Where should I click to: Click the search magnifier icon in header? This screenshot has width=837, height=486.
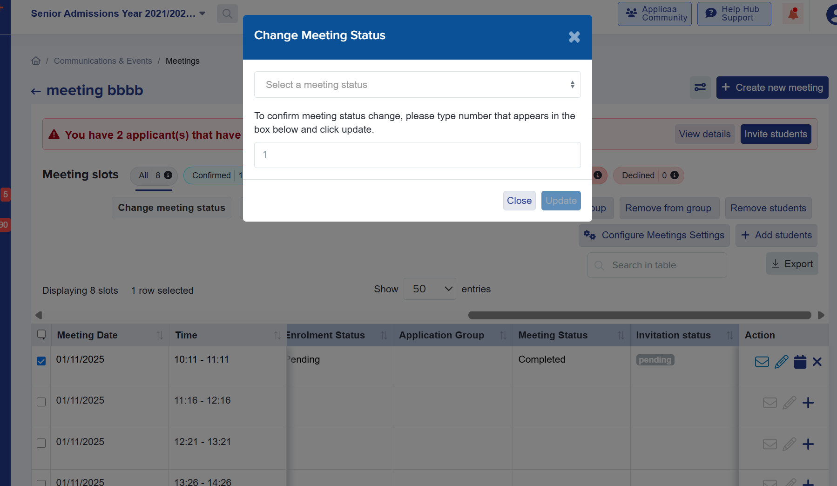[227, 13]
